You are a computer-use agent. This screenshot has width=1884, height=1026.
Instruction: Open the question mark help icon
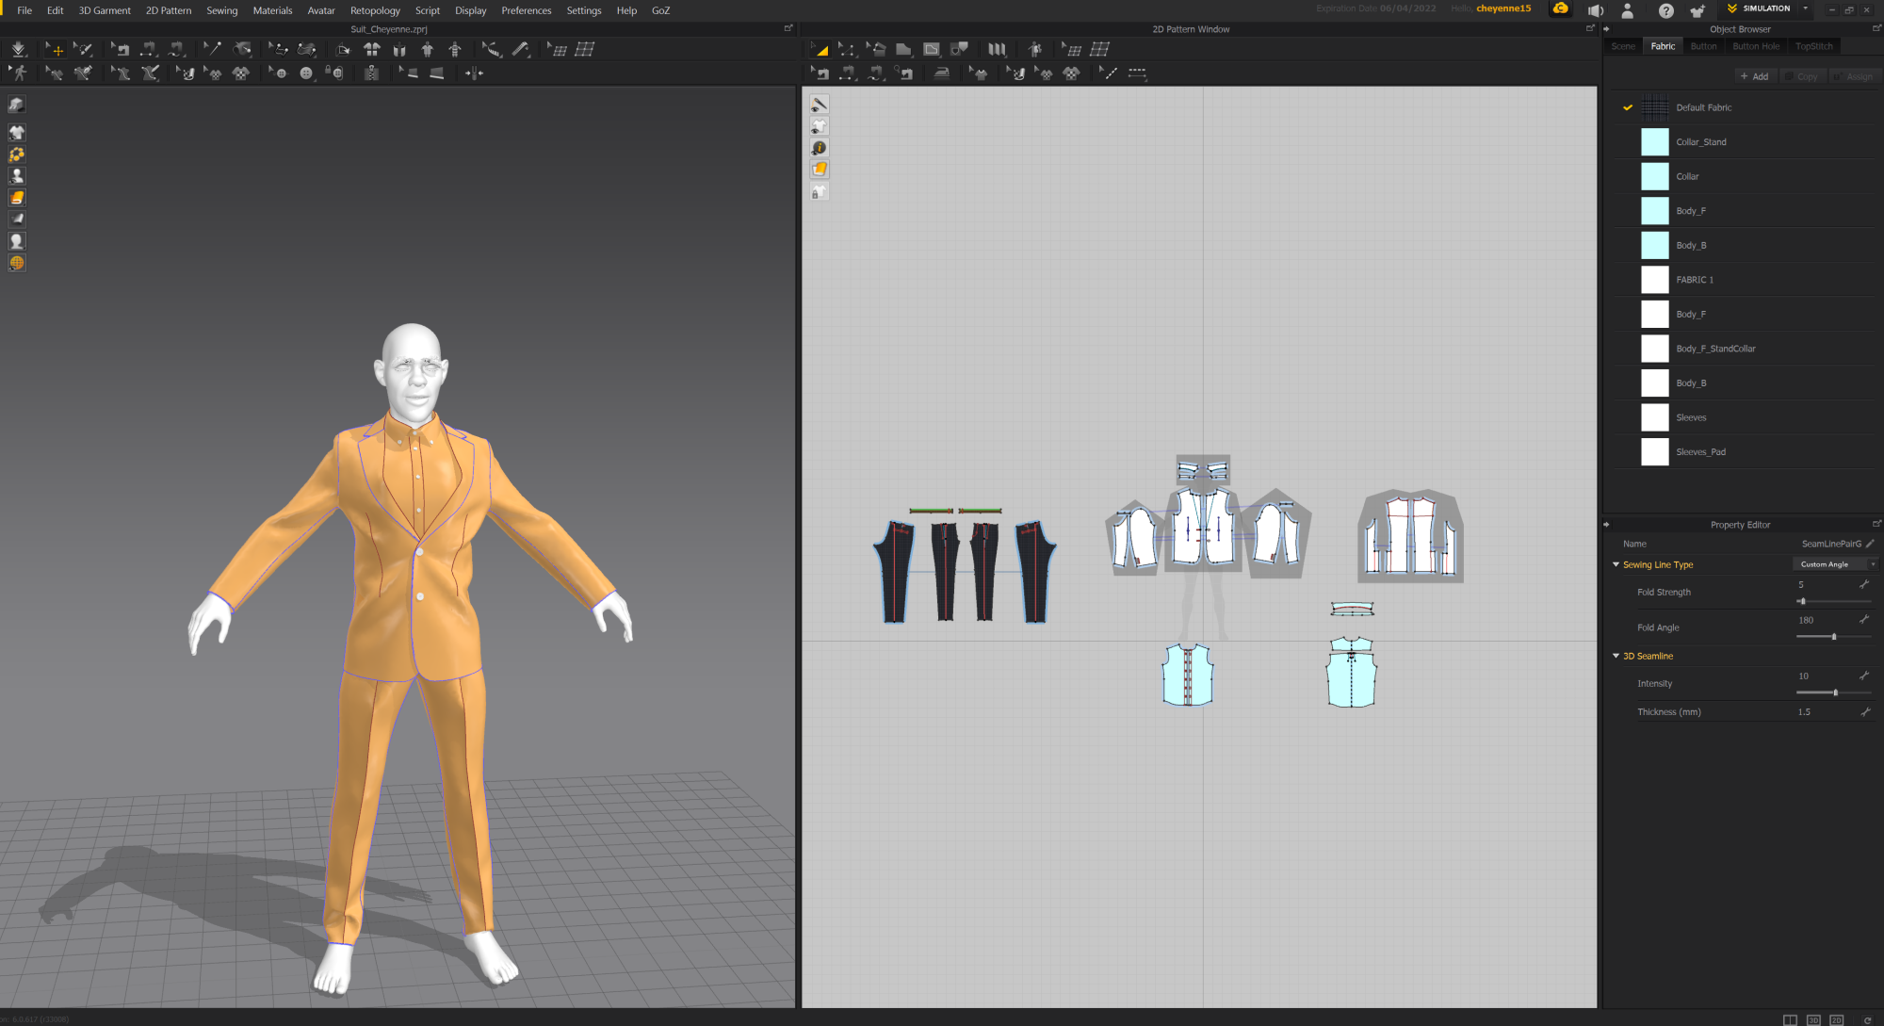[1665, 10]
